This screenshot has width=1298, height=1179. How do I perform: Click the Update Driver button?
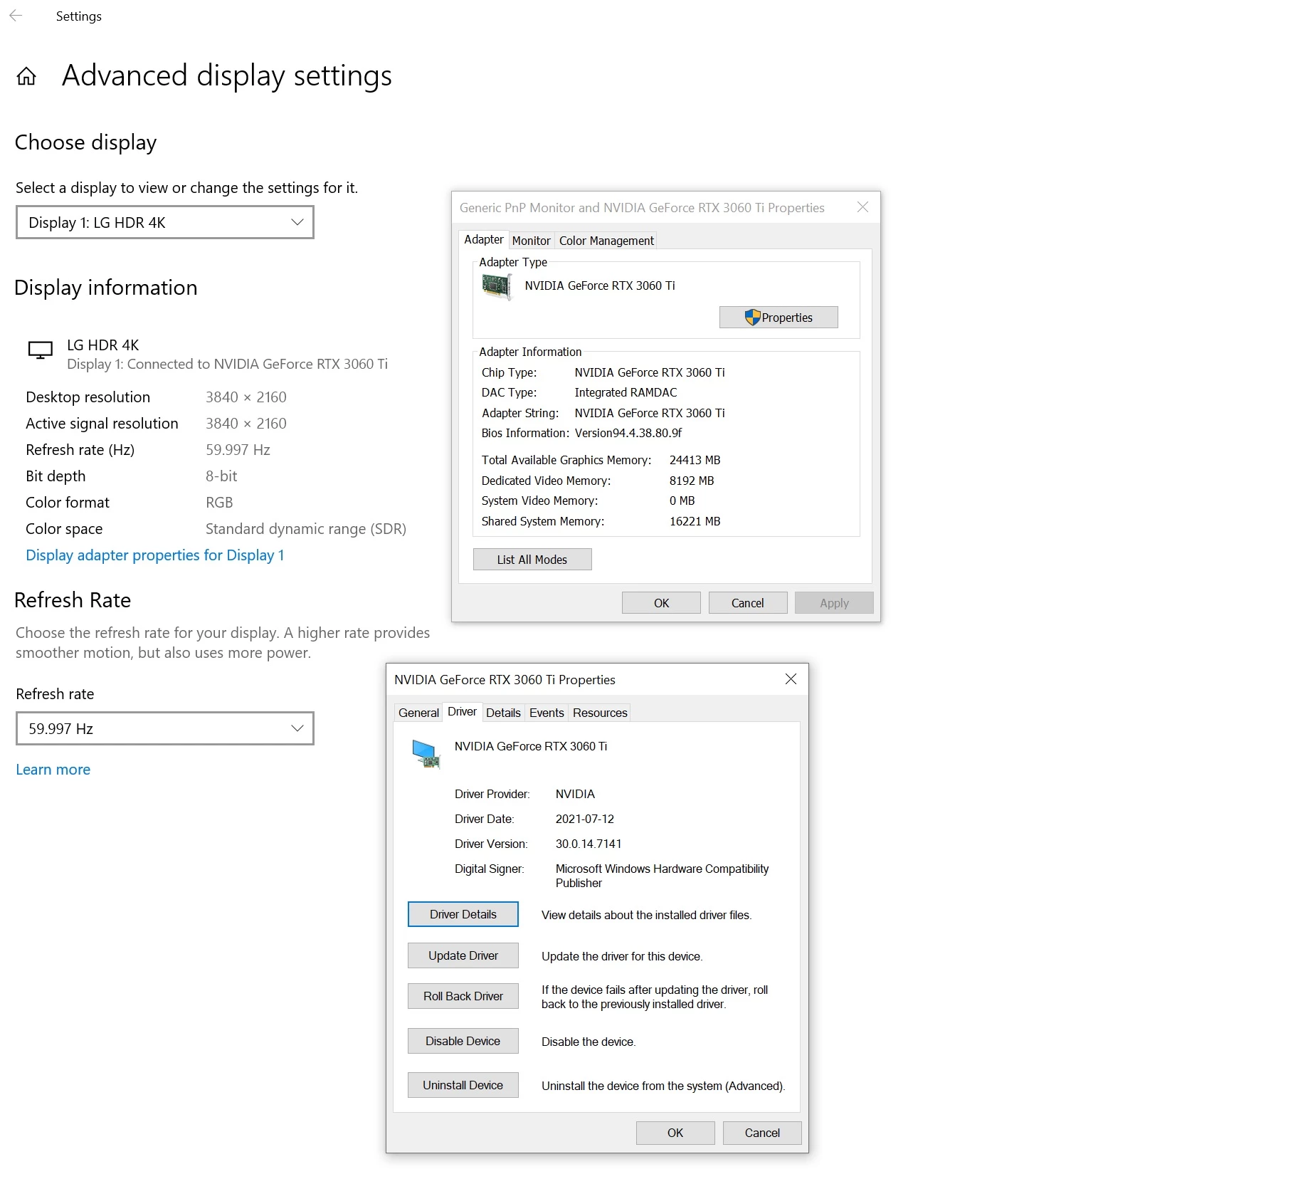pyautogui.click(x=463, y=955)
